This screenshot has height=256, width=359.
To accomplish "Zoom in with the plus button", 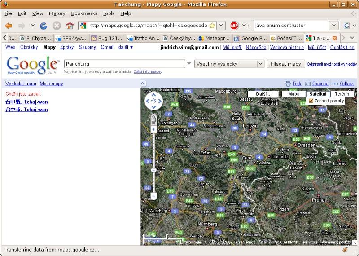I will tap(153, 129).
